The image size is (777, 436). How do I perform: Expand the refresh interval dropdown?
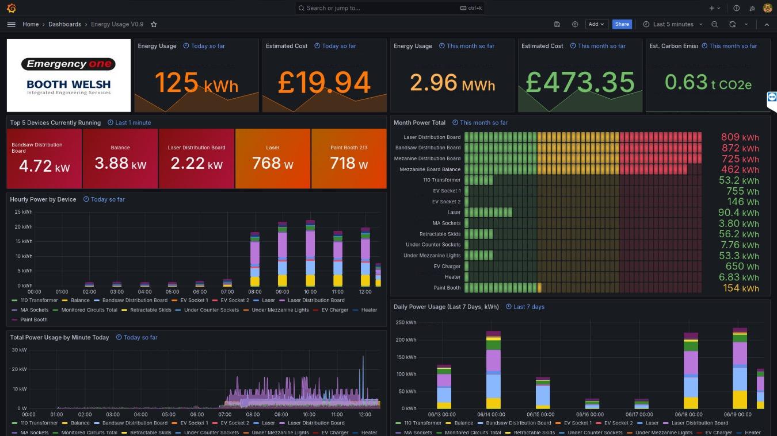pos(746,24)
